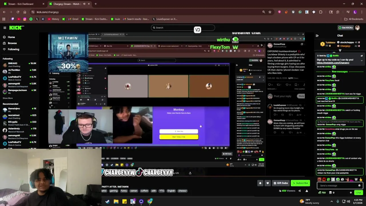Switch to the Stream - Kick Dashboard tab
Screen dimensions: 366x206
24,4
